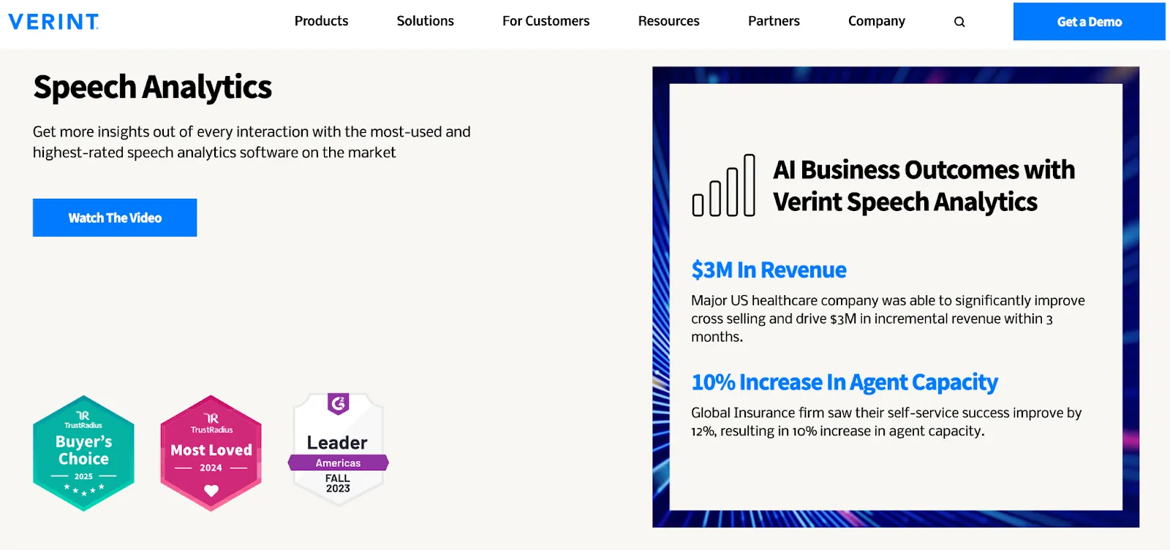Click the Verint logo
Screen dimensions: 1170x550
tap(53, 22)
